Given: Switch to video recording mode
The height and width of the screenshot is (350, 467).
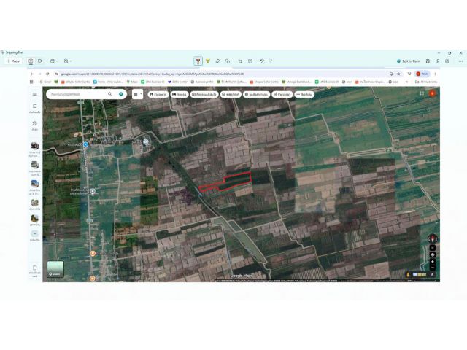Looking at the screenshot, I should tap(40, 61).
